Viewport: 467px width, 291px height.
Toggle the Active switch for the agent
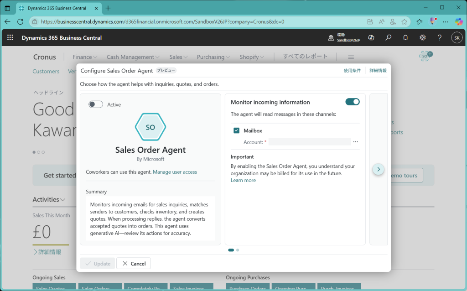pos(96,104)
